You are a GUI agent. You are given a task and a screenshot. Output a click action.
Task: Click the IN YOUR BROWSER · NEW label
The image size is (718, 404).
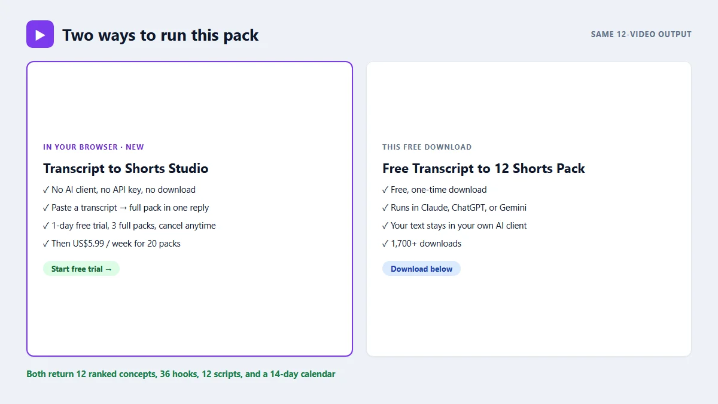93,147
